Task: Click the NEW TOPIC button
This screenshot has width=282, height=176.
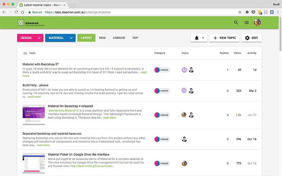Action: click(224, 38)
